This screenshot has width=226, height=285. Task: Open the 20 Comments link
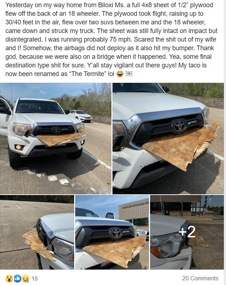200,278
